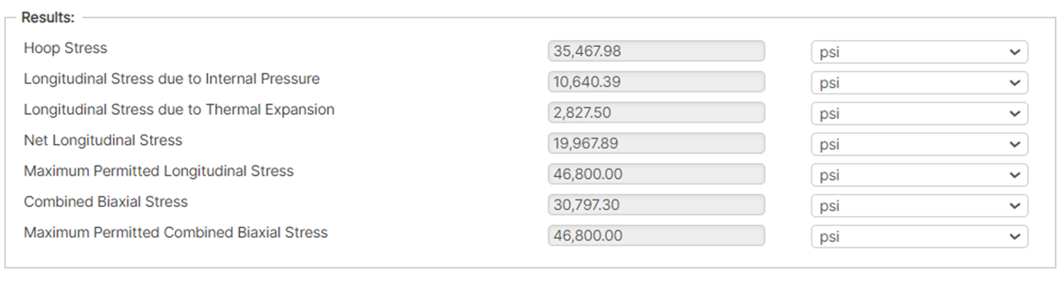The height and width of the screenshot is (283, 1064).
Task: Select the Combined Biaxial Stress value 30,797.30
Action: pyautogui.click(x=656, y=205)
